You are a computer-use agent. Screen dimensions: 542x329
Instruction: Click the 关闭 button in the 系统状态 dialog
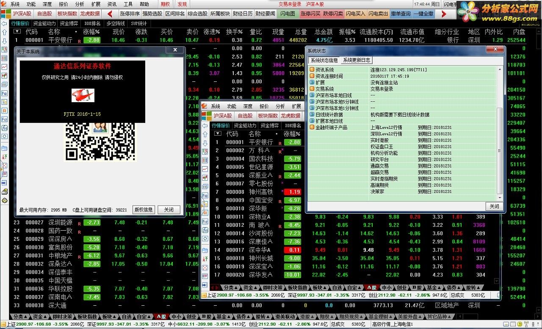[x=494, y=206]
